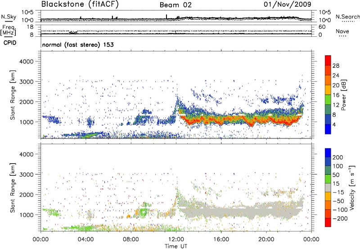Select the 'Nave' legend label
Image resolution: width=360 pixels, height=249 pixels.
coord(342,31)
